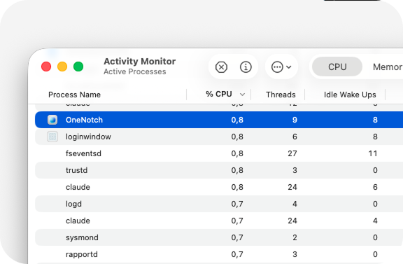Image resolution: width=403 pixels, height=264 pixels.
Task: Open the more options ellipsis menu
Action: pyautogui.click(x=281, y=67)
